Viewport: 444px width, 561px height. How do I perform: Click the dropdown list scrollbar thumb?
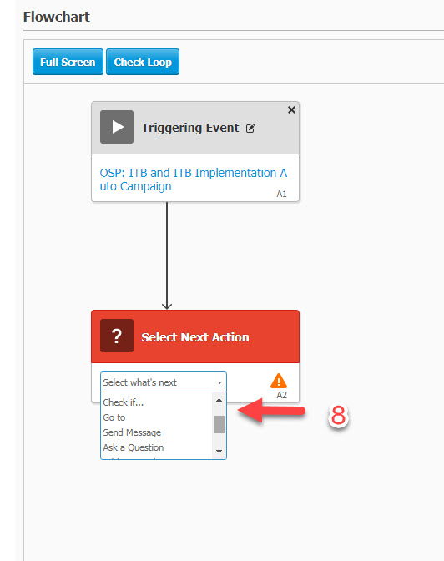pyautogui.click(x=219, y=424)
